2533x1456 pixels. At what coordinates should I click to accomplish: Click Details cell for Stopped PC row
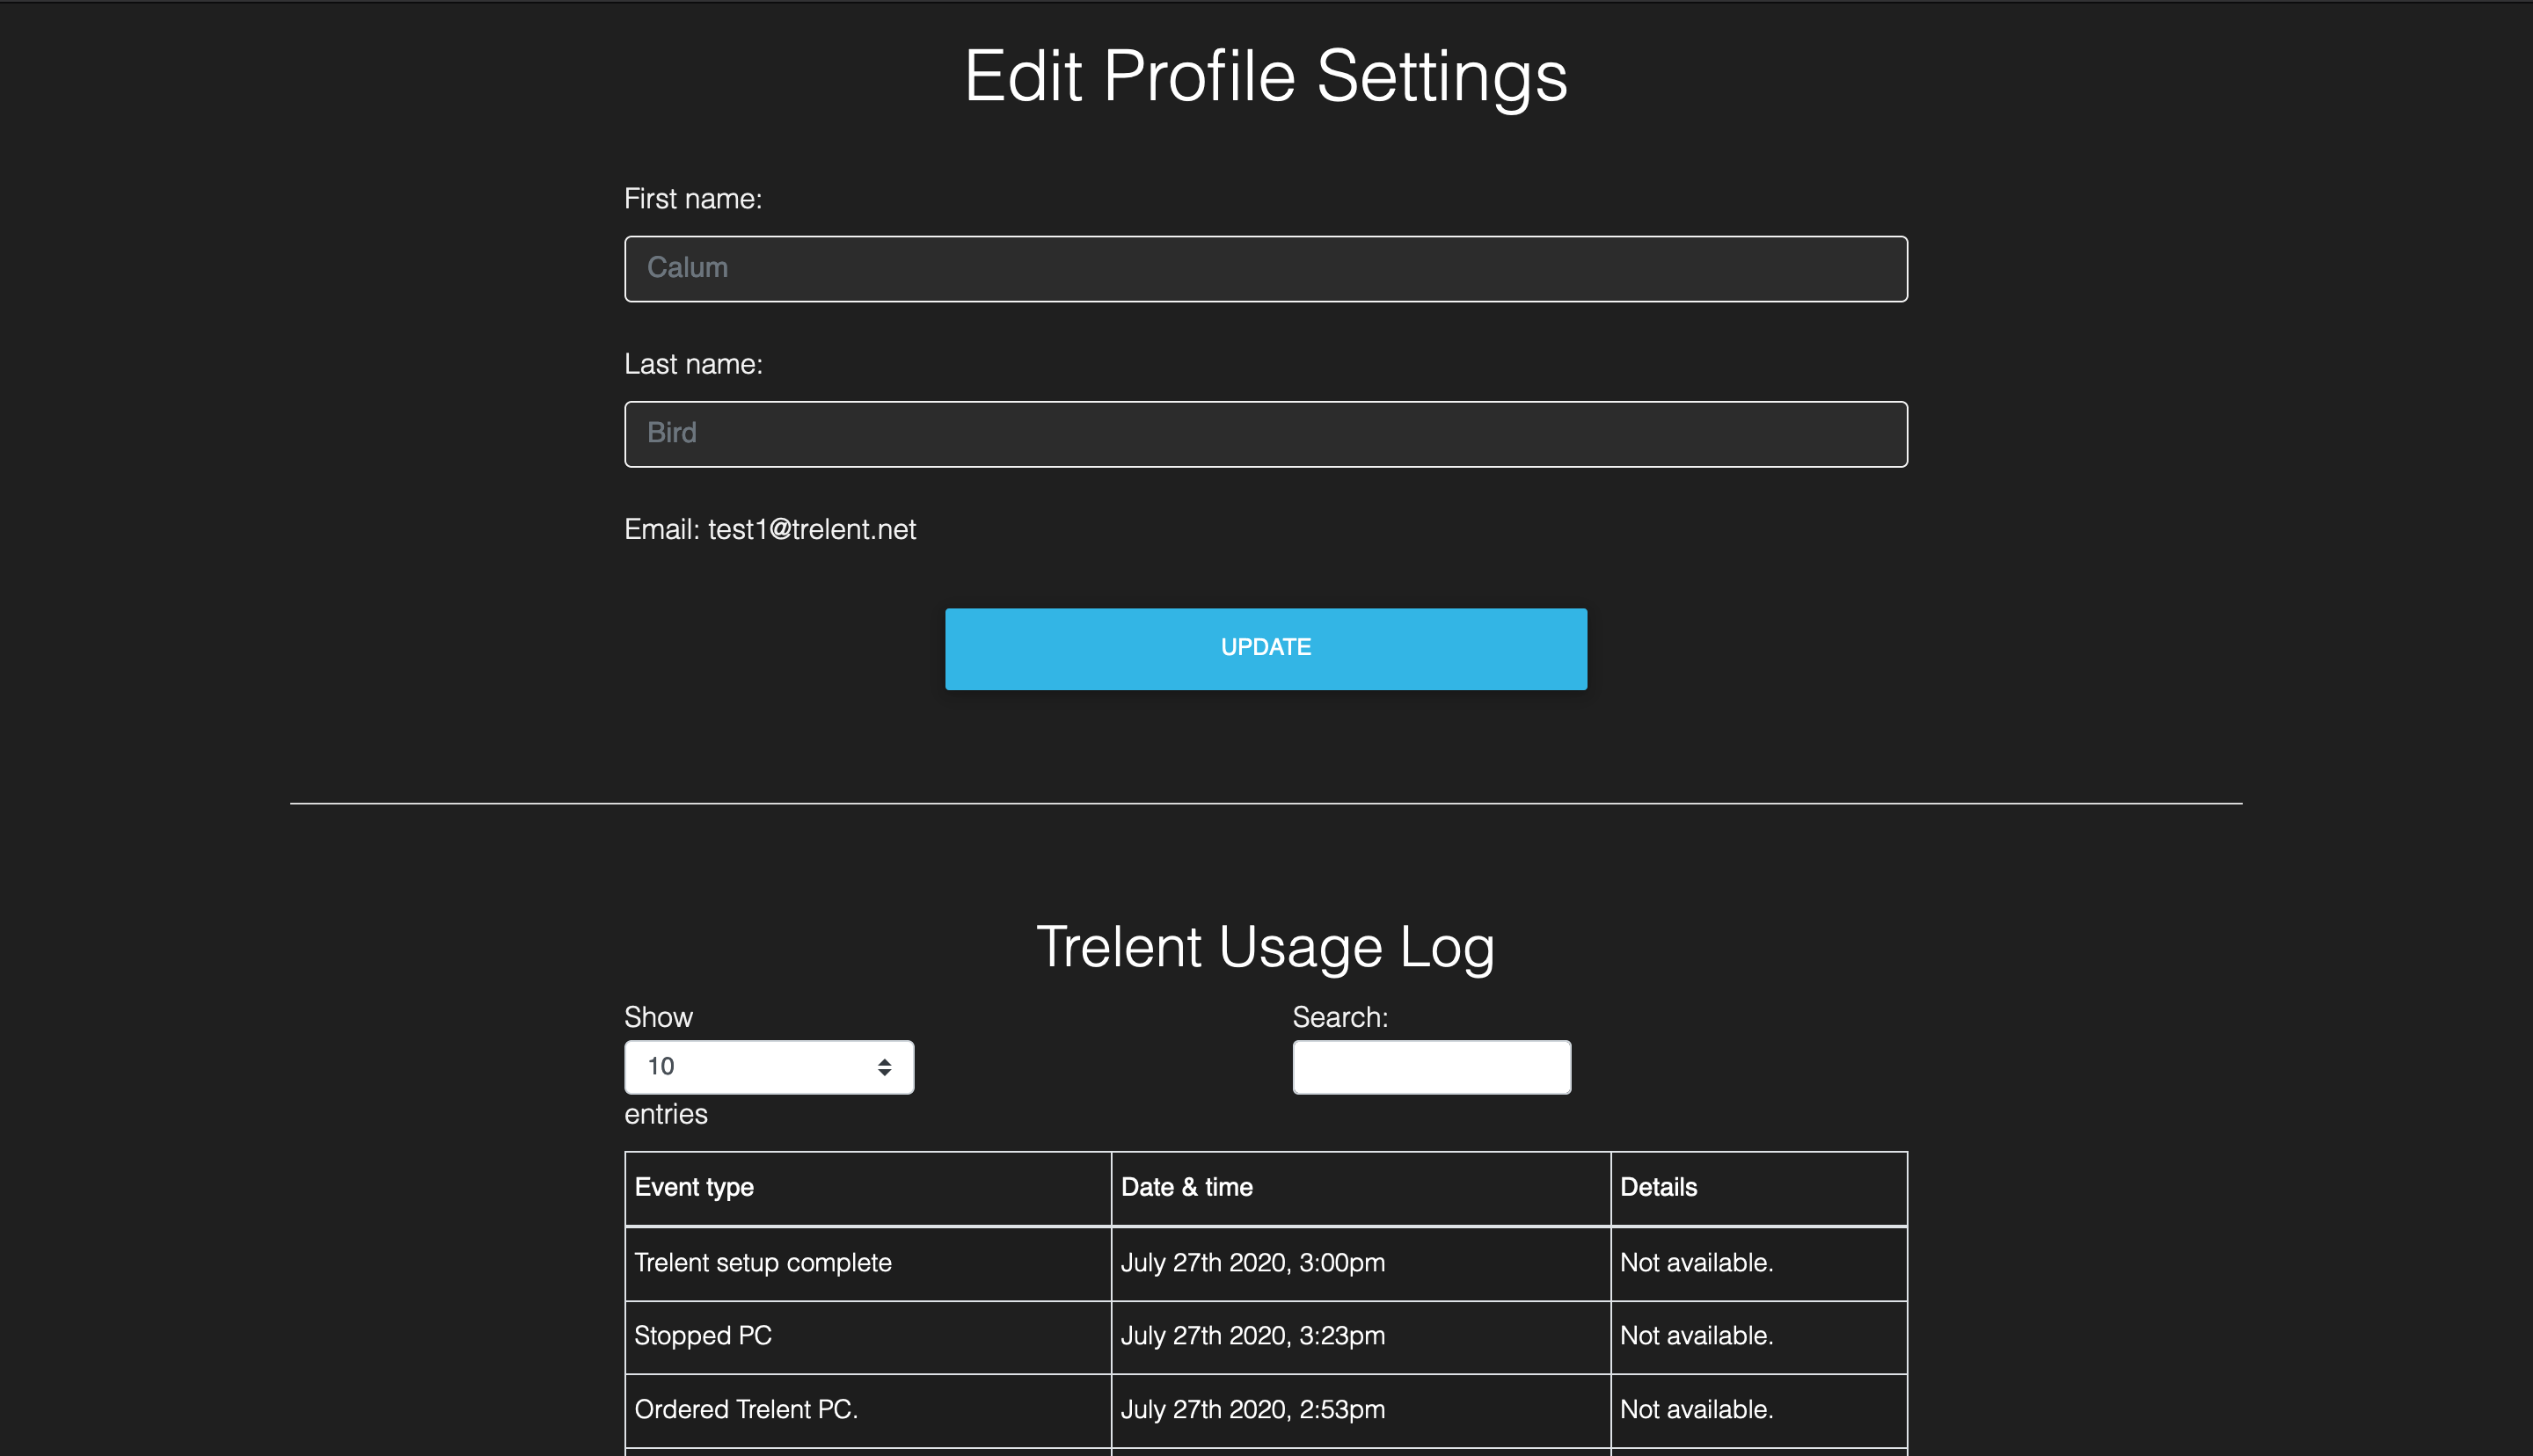[x=1759, y=1337]
